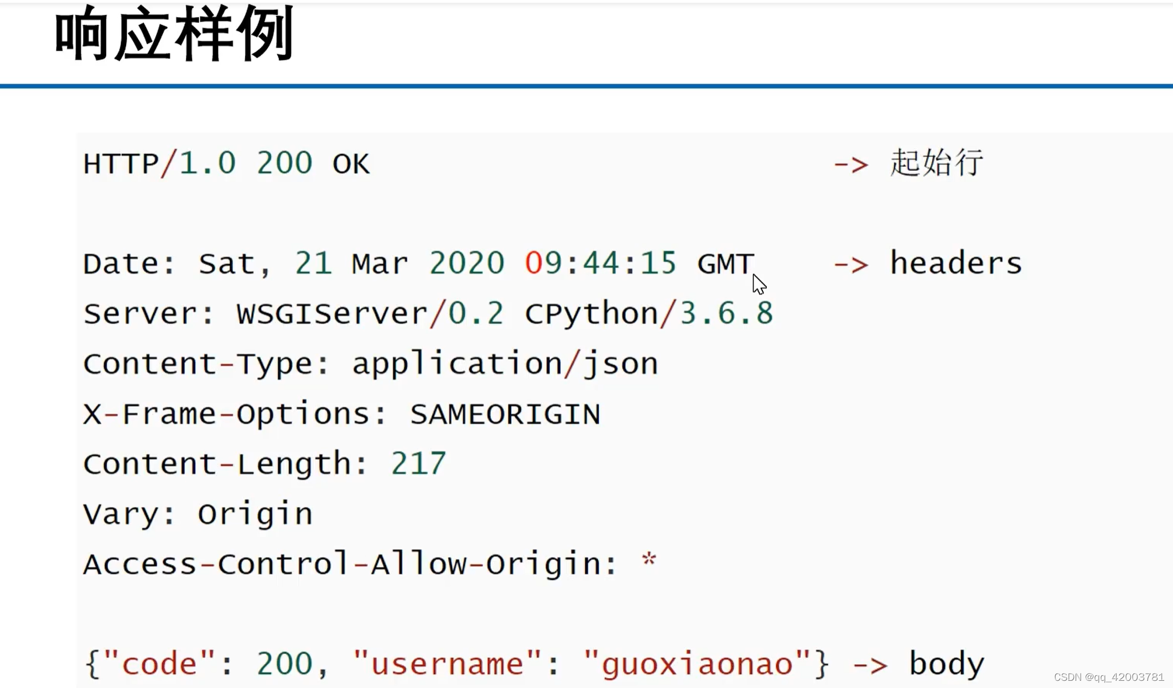Click the Content-Type application/json line
Viewport: 1173px width, 688px height.
[x=370, y=364]
